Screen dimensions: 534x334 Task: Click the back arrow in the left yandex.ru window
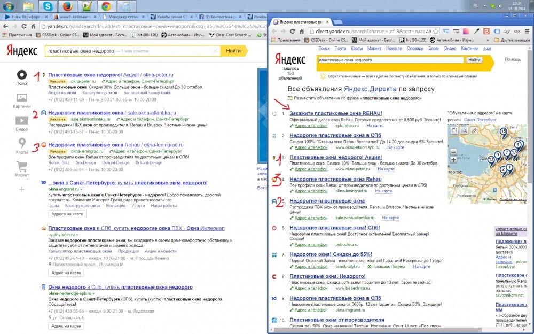coord(5,26)
